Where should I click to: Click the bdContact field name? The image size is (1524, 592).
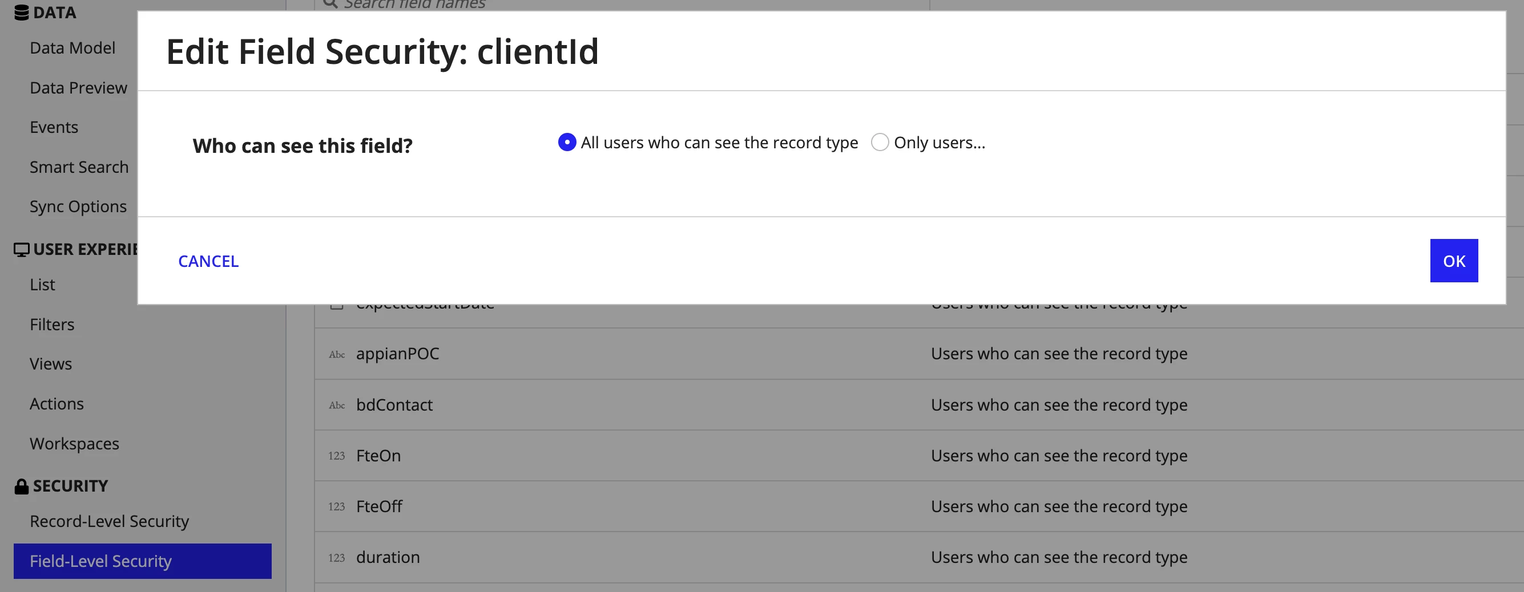tap(394, 404)
